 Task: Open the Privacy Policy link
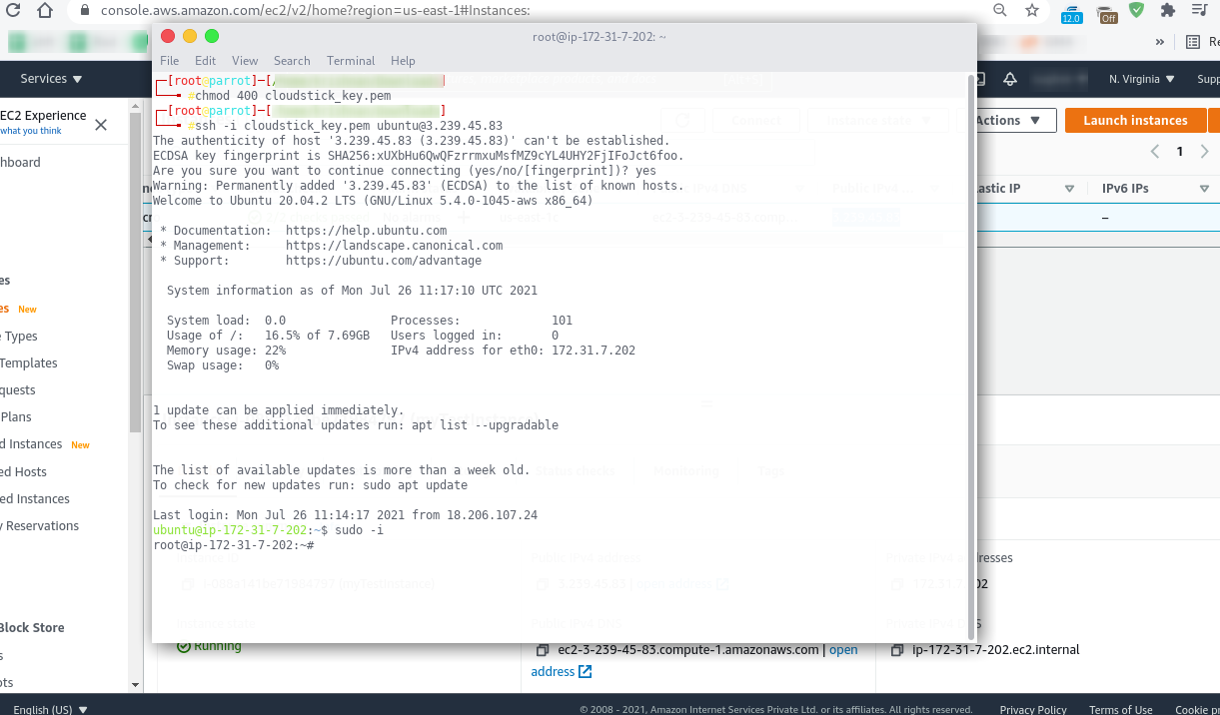(x=1033, y=709)
